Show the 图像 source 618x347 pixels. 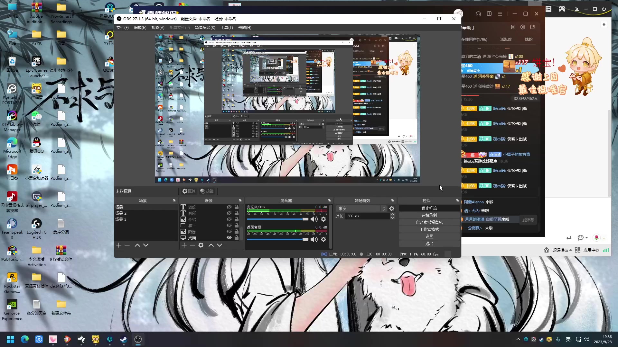[229, 232]
